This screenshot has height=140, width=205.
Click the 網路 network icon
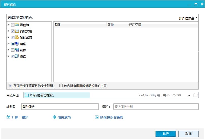(17, 50)
